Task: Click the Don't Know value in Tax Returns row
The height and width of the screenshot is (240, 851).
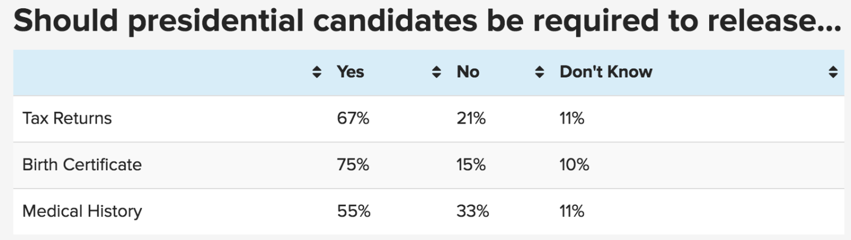Action: click(572, 118)
